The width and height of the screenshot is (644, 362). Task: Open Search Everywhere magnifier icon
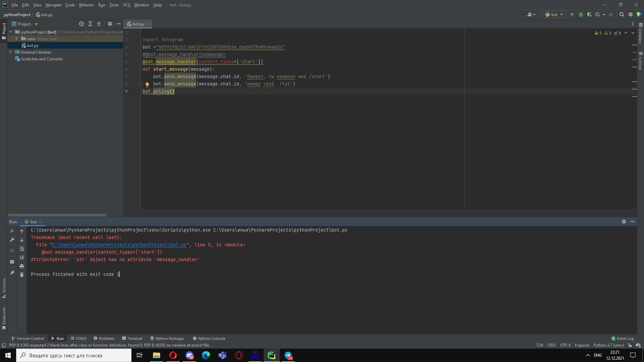[x=622, y=14]
